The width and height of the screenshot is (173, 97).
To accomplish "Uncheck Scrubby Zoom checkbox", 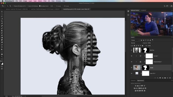I will 40,6.
